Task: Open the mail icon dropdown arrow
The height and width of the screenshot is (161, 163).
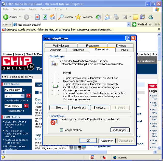Action: point(111,17)
